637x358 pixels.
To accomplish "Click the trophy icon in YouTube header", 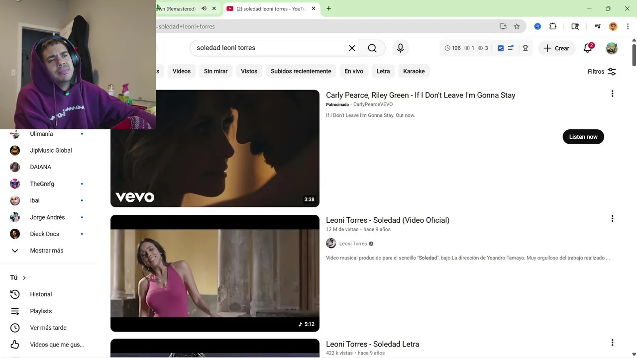I will click(525, 48).
